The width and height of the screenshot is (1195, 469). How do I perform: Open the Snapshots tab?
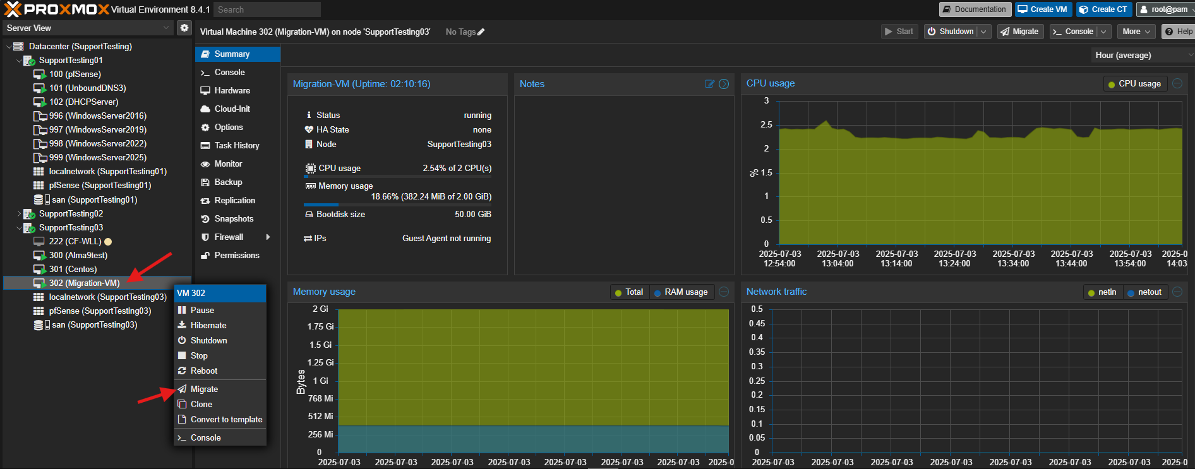(237, 219)
